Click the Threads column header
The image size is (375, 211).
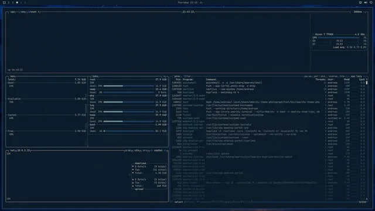(321, 80)
